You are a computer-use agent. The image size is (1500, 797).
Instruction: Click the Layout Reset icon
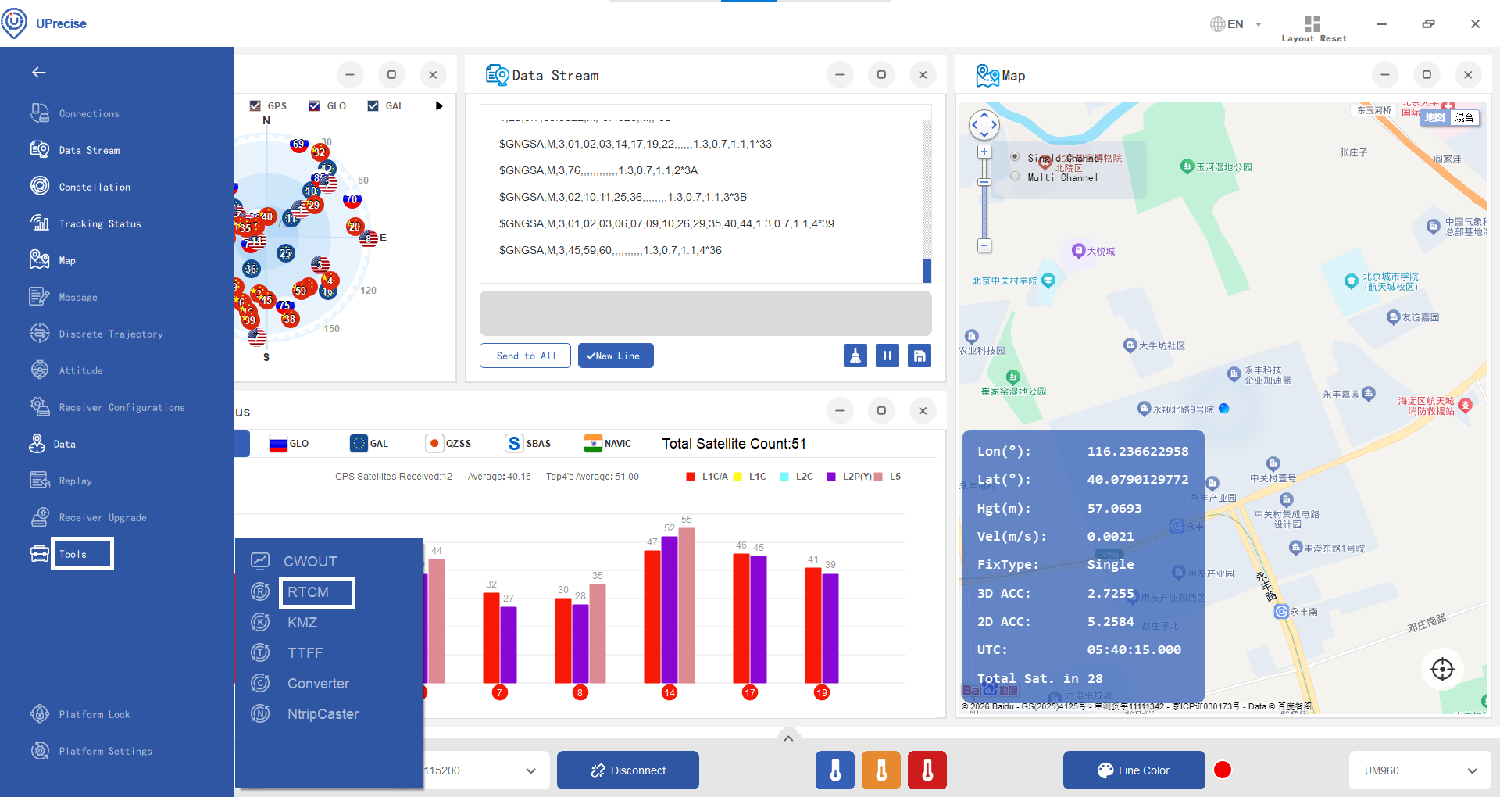click(1312, 24)
